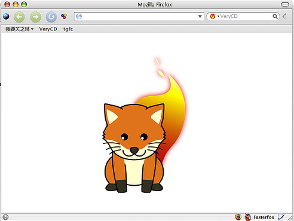Click the Firefox globe status bar icon

238,217
